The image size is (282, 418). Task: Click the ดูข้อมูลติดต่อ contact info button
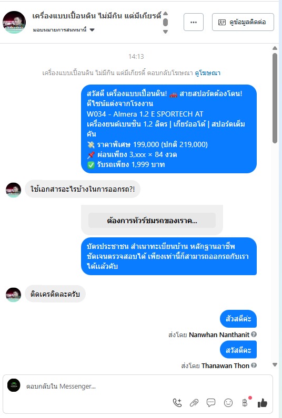point(243,22)
